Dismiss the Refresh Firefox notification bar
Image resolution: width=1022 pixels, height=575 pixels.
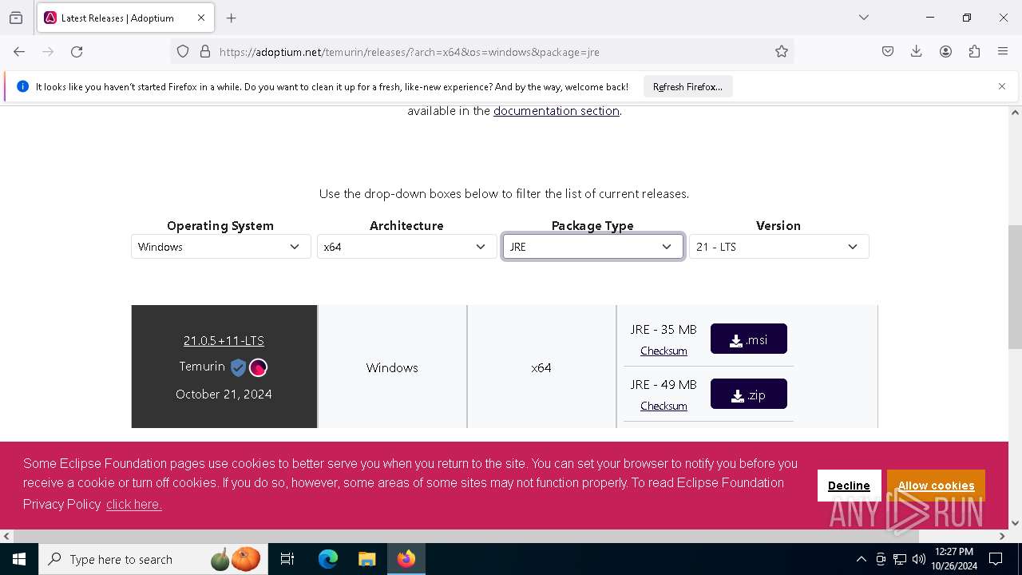(1002, 86)
